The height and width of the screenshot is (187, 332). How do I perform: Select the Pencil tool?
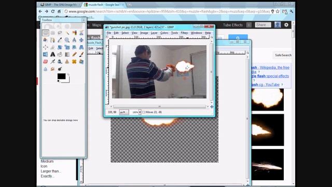coord(74,54)
